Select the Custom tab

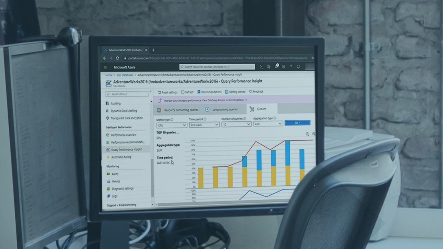point(262,109)
